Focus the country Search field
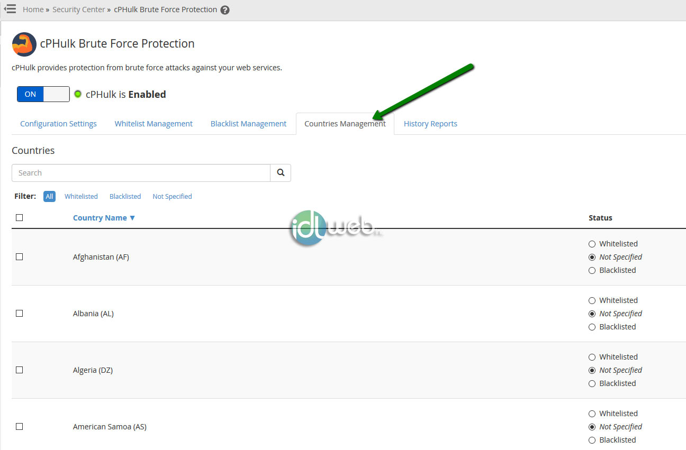 click(x=141, y=173)
